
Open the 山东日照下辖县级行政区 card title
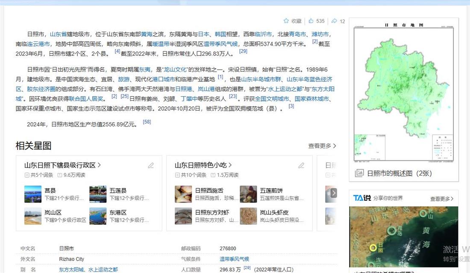point(62,165)
